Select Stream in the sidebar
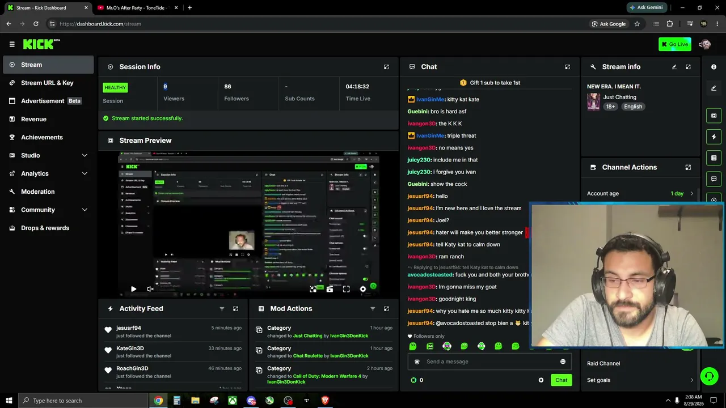The image size is (726, 408). coord(48,65)
